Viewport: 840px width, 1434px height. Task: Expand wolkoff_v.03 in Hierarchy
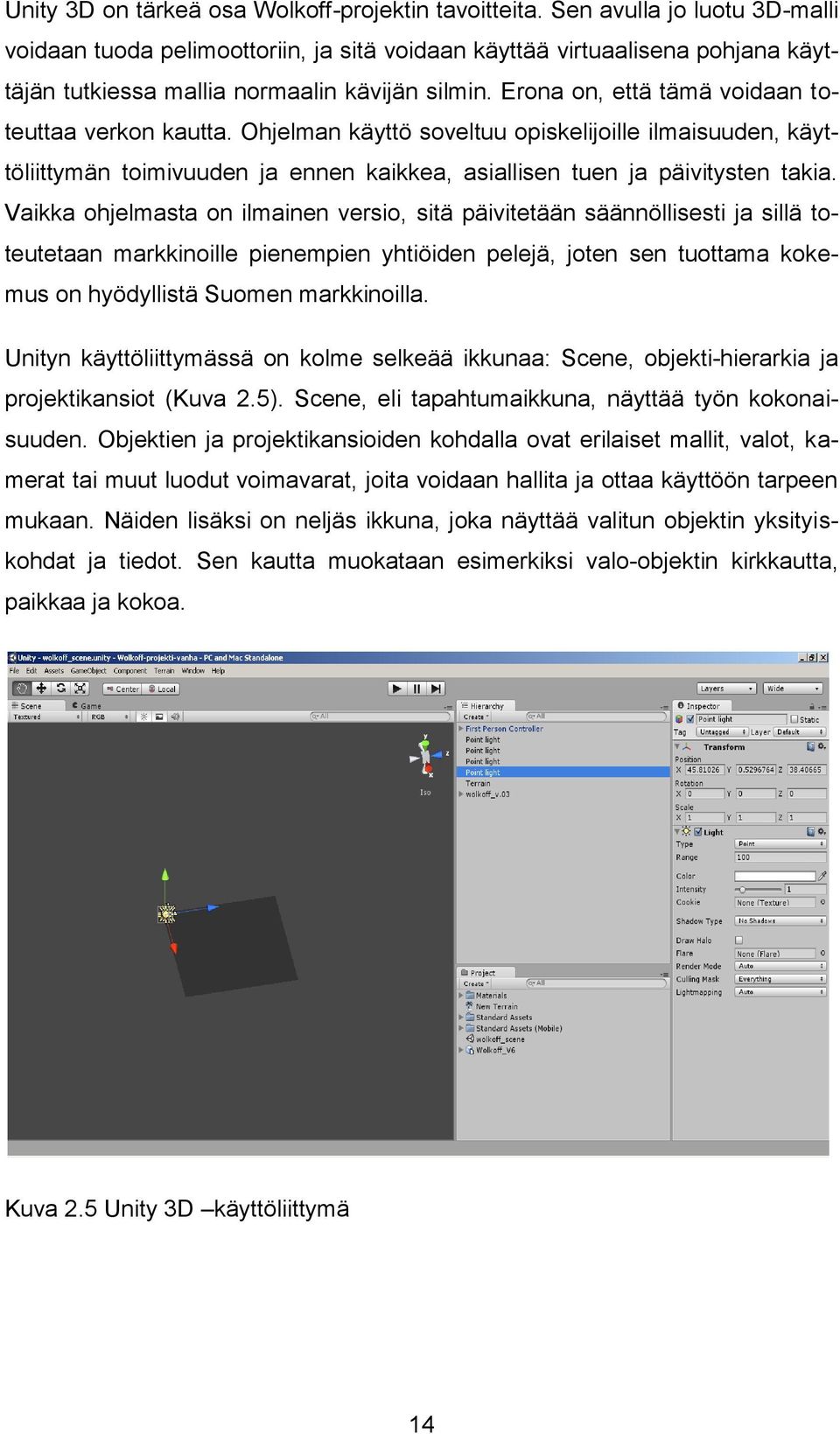461,794
